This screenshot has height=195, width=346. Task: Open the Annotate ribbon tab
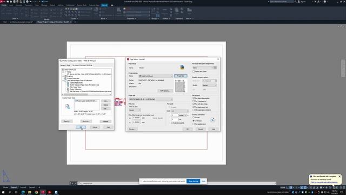(x=19, y=5)
